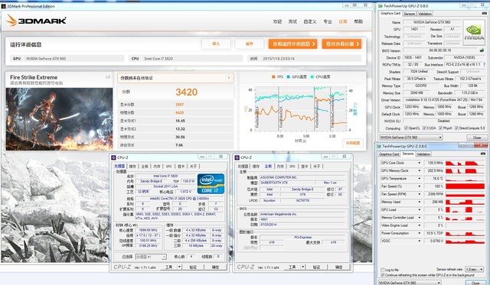Screen dimensions: 490x285
Task: Click the 3DMark Professional Edition title bar icon
Action: (3, 6)
